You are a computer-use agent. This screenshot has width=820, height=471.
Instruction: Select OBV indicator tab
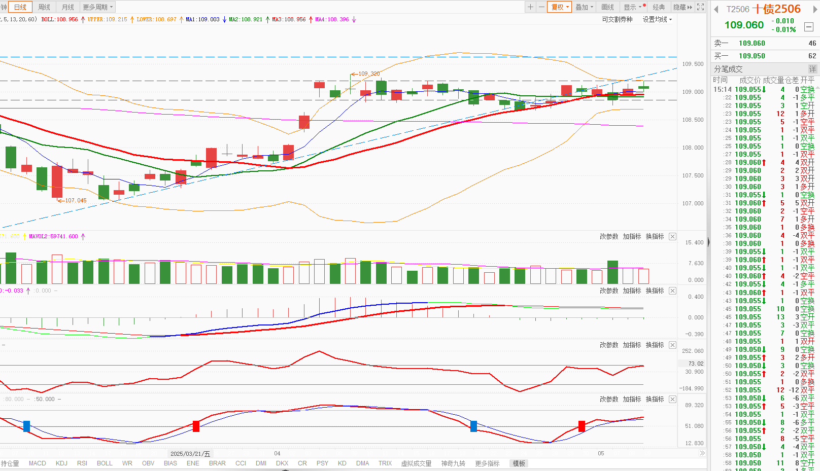pyautogui.click(x=148, y=463)
